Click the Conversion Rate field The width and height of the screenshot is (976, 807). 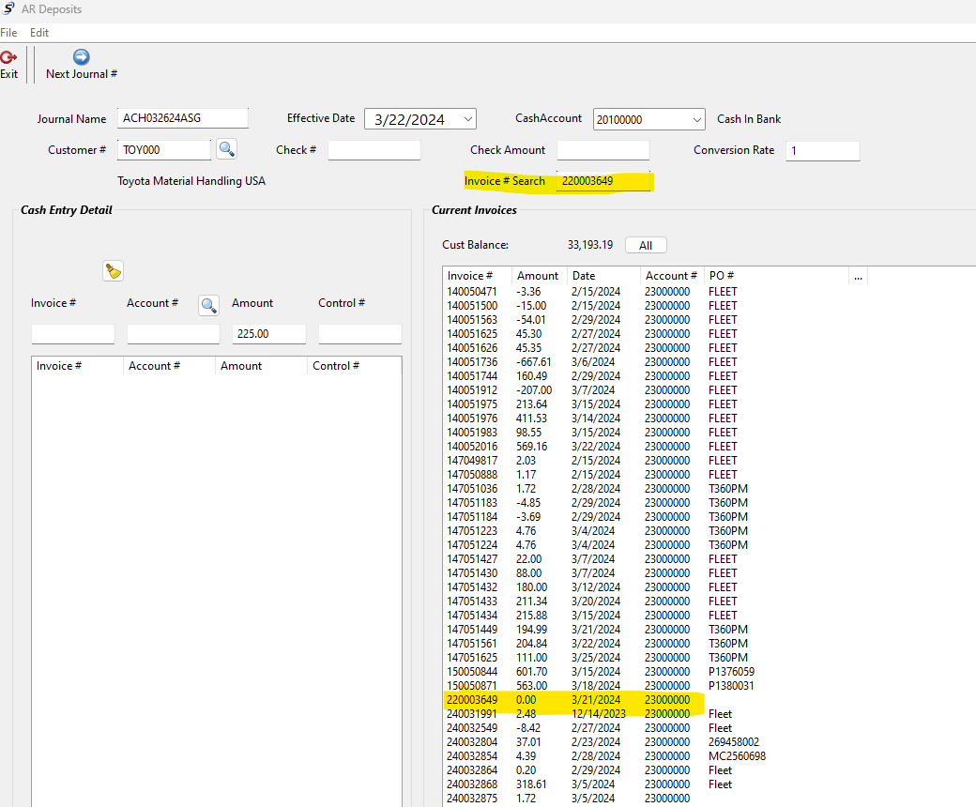(822, 150)
